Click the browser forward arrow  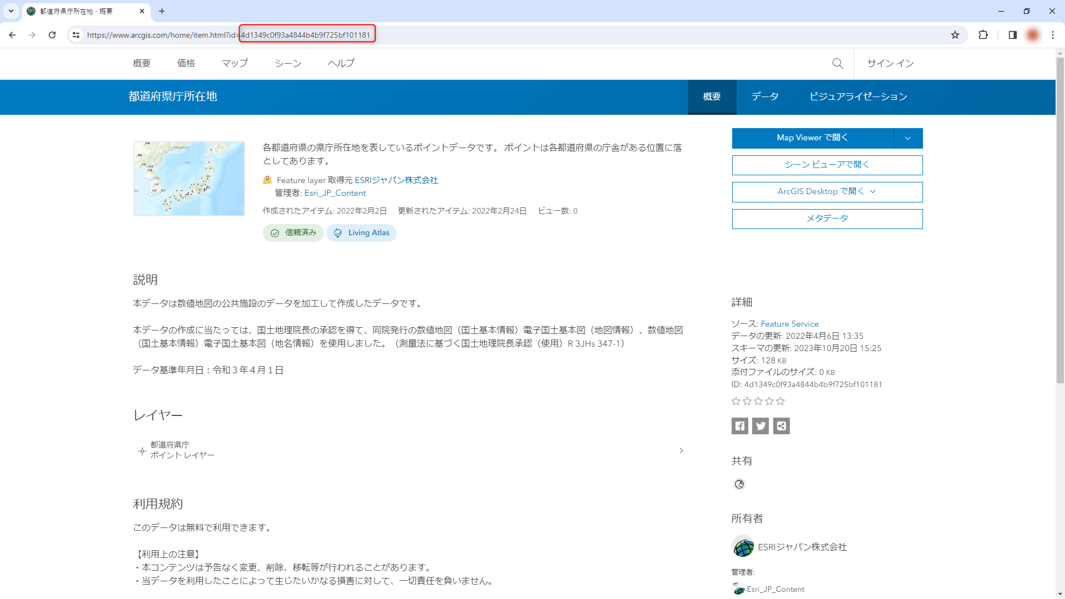[x=32, y=35]
